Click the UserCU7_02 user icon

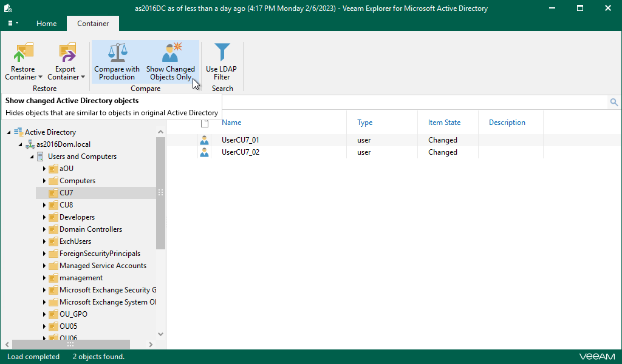pyautogui.click(x=204, y=152)
